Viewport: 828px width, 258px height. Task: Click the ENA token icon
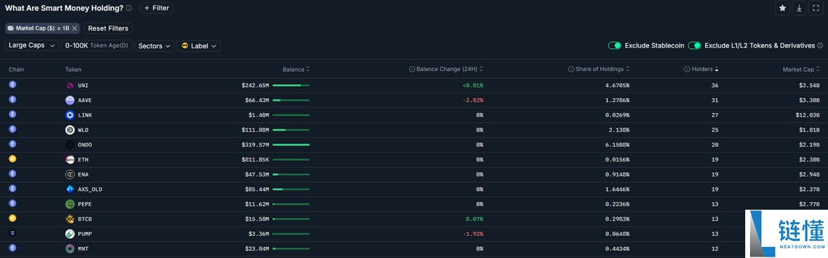[70, 175]
